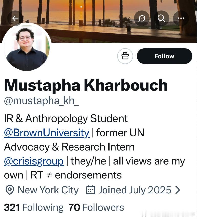The height and width of the screenshot is (219, 197).
Task: Open search with the magnifying glass icon
Action: click(x=161, y=18)
